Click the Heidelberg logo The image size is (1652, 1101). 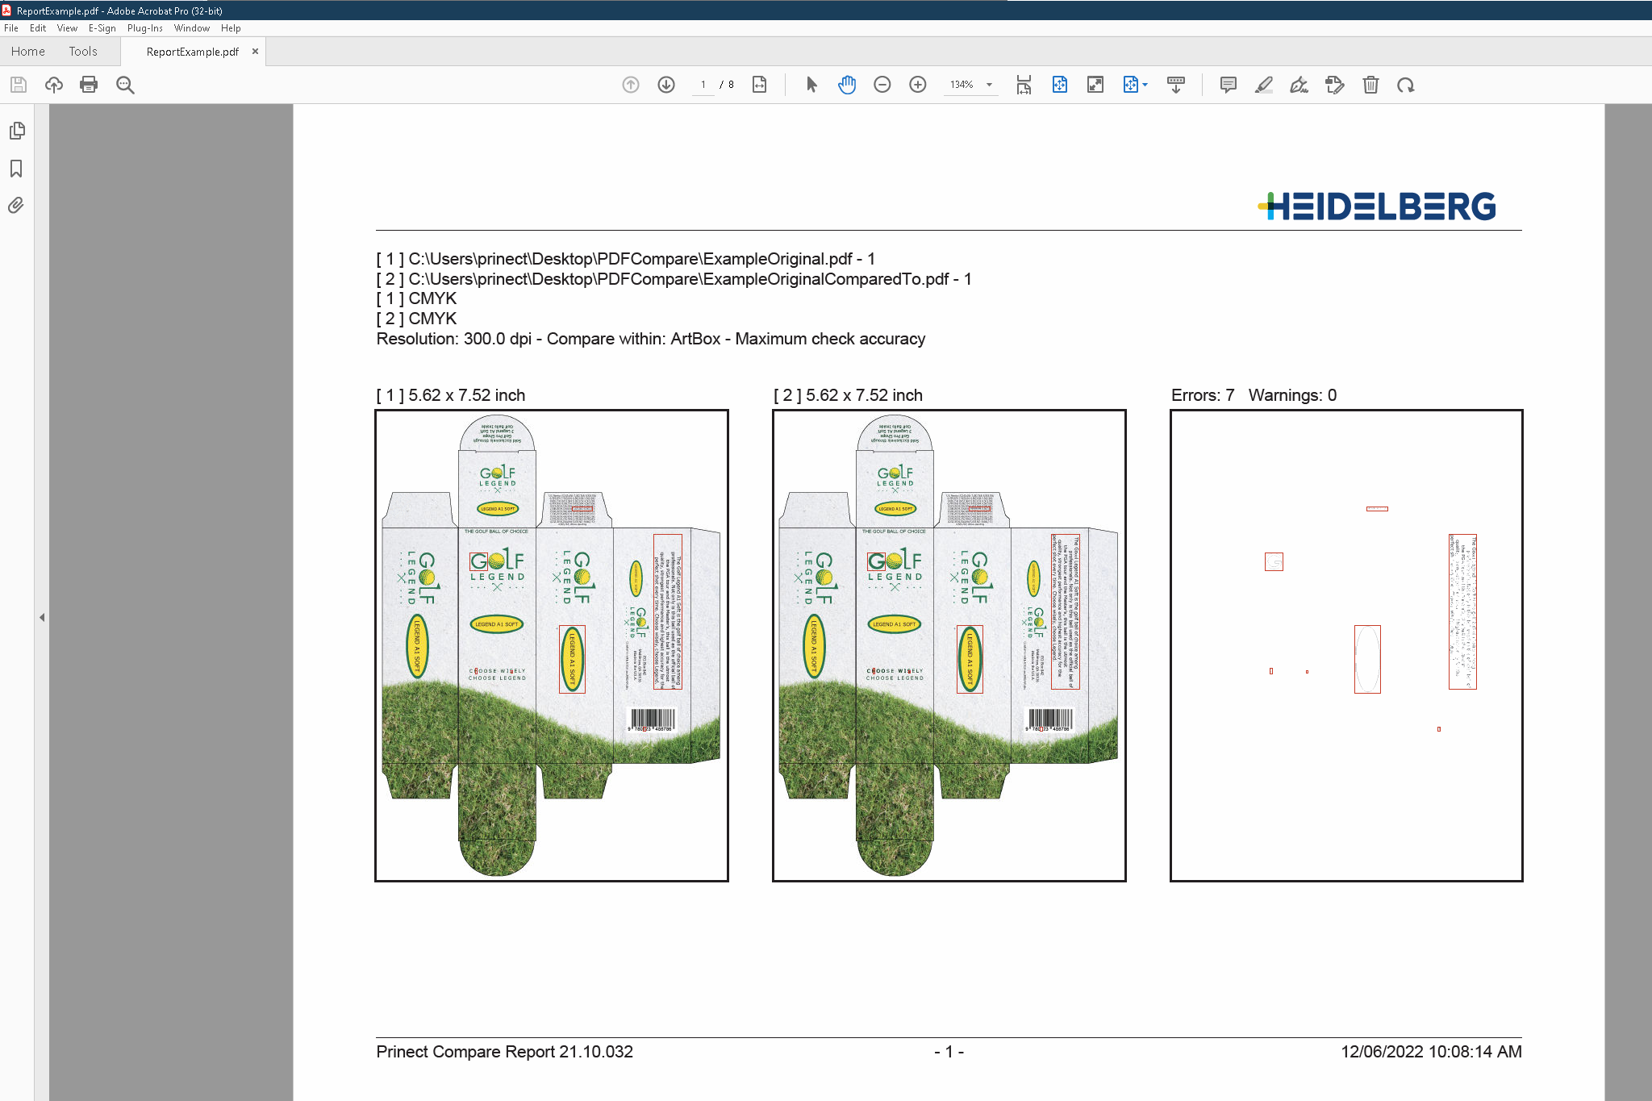click(1377, 206)
